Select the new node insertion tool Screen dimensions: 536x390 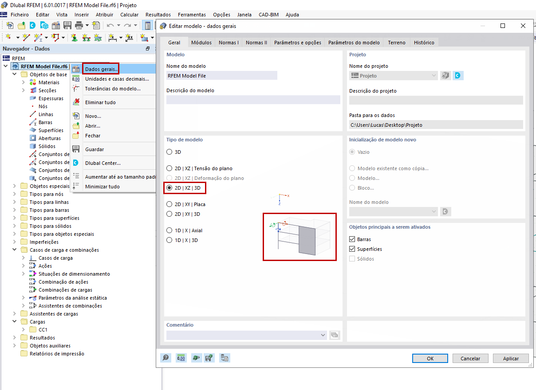pyautogui.click(x=8, y=37)
